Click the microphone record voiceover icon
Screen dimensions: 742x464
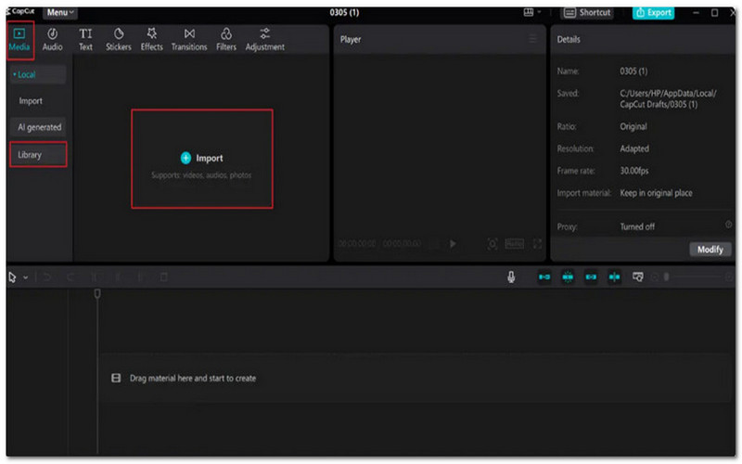tap(511, 277)
